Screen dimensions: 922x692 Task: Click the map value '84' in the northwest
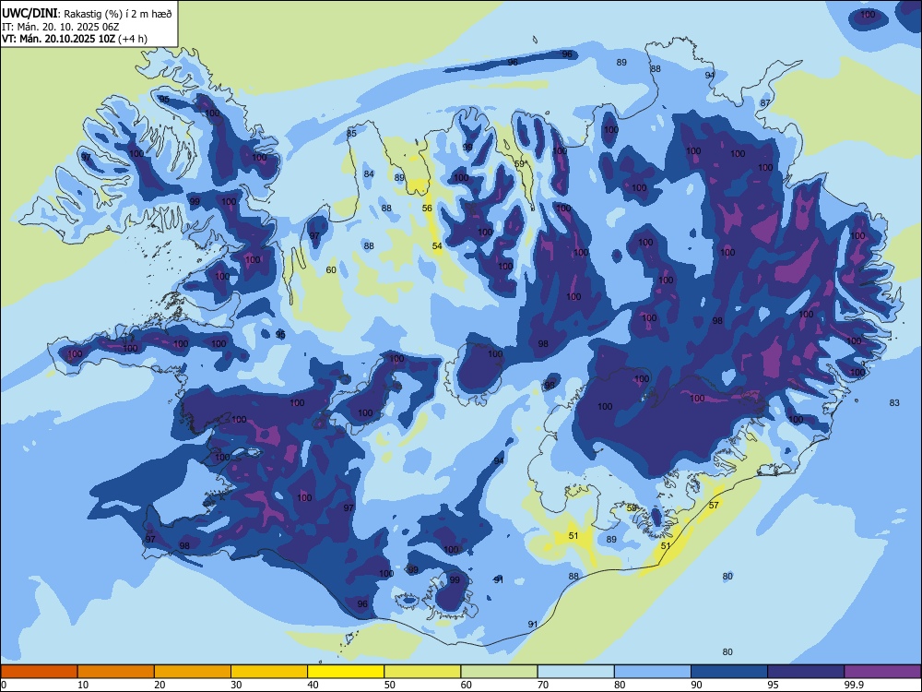tap(369, 173)
